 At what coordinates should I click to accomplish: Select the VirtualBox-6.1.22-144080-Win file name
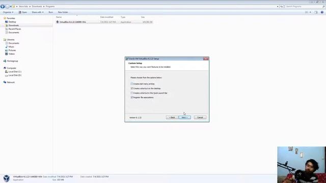point(72,22)
